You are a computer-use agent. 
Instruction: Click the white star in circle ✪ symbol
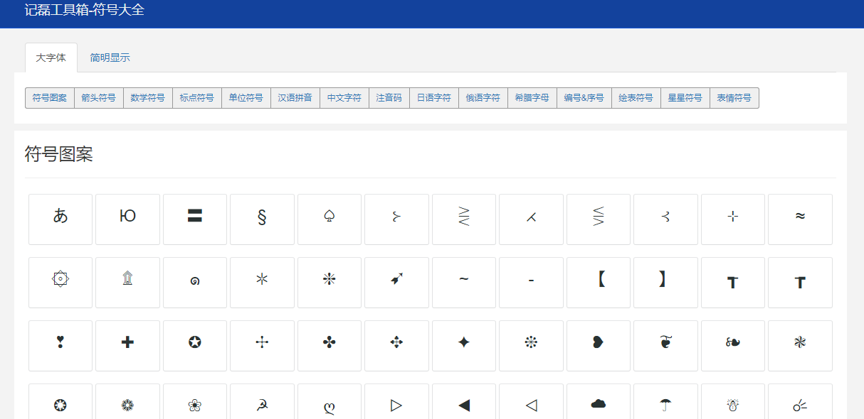click(x=195, y=346)
